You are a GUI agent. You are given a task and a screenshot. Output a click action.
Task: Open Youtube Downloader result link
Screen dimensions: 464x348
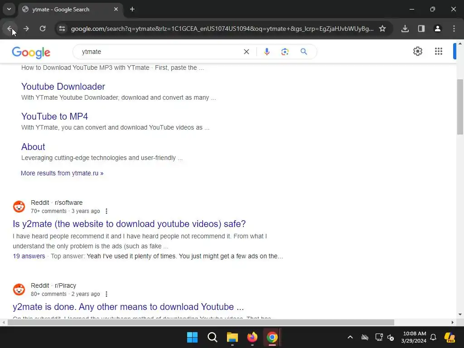pos(63,87)
